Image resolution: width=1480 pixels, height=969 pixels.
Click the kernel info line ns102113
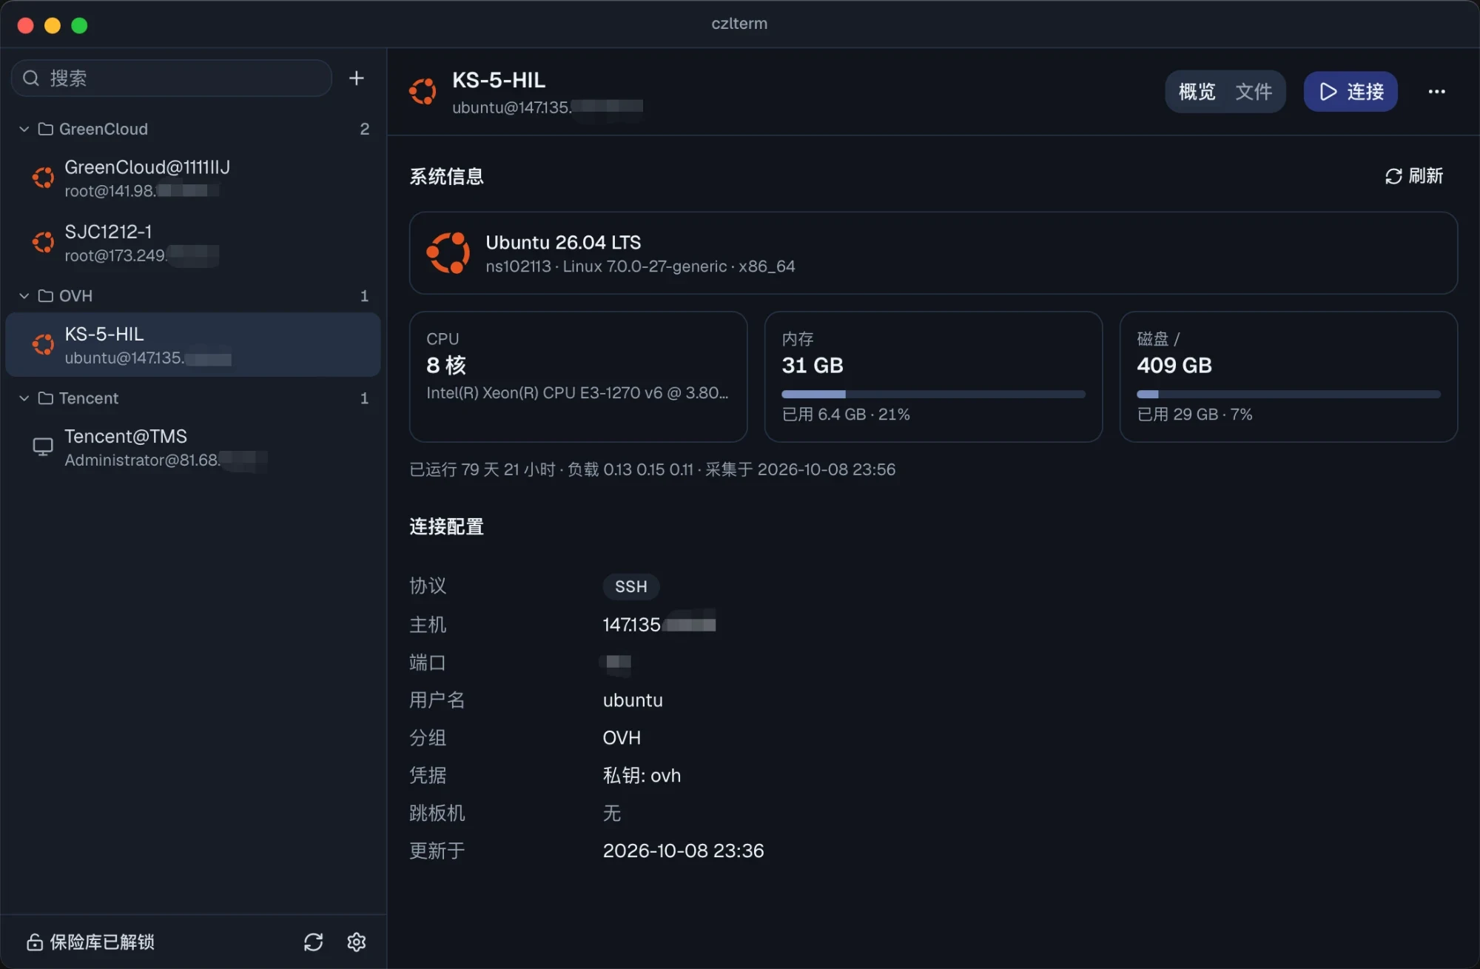click(x=640, y=266)
